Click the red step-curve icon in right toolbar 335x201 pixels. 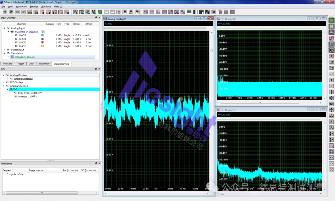pyautogui.click(x=331, y=56)
